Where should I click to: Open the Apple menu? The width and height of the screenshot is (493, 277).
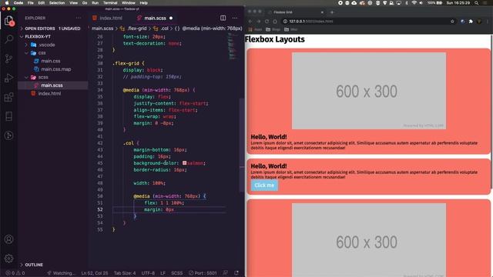pos(7,3)
